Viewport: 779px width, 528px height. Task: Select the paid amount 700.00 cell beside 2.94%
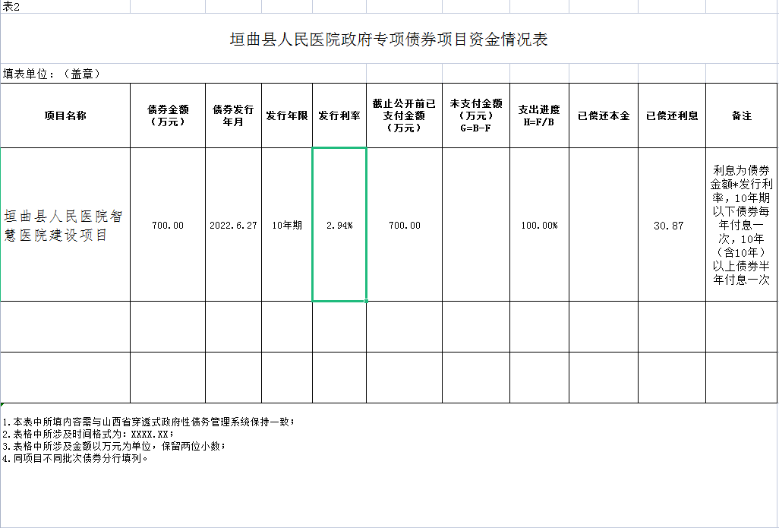(x=405, y=225)
